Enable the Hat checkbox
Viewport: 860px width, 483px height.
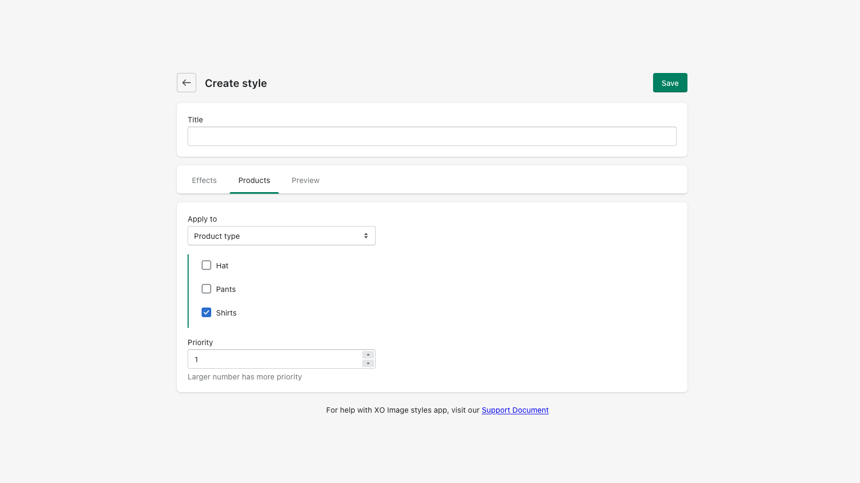click(206, 265)
